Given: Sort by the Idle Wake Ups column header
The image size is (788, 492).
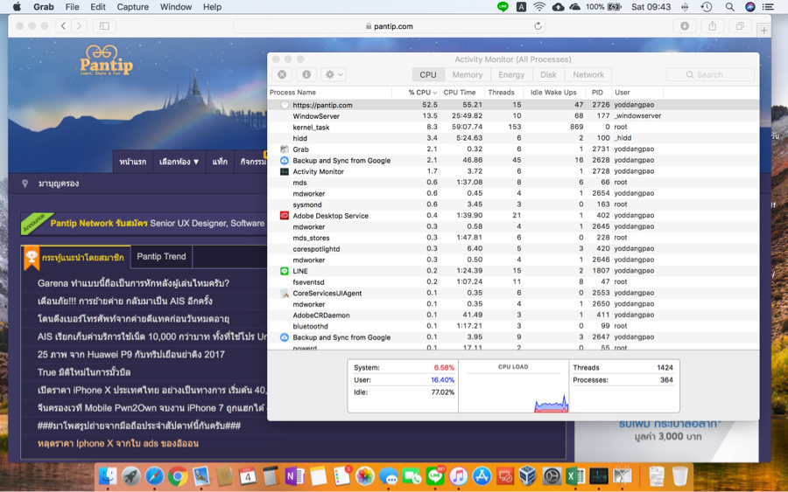Looking at the screenshot, I should tap(555, 93).
